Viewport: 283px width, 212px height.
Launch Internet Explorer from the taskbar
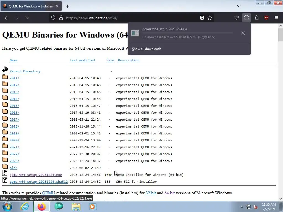(x=25, y=206)
